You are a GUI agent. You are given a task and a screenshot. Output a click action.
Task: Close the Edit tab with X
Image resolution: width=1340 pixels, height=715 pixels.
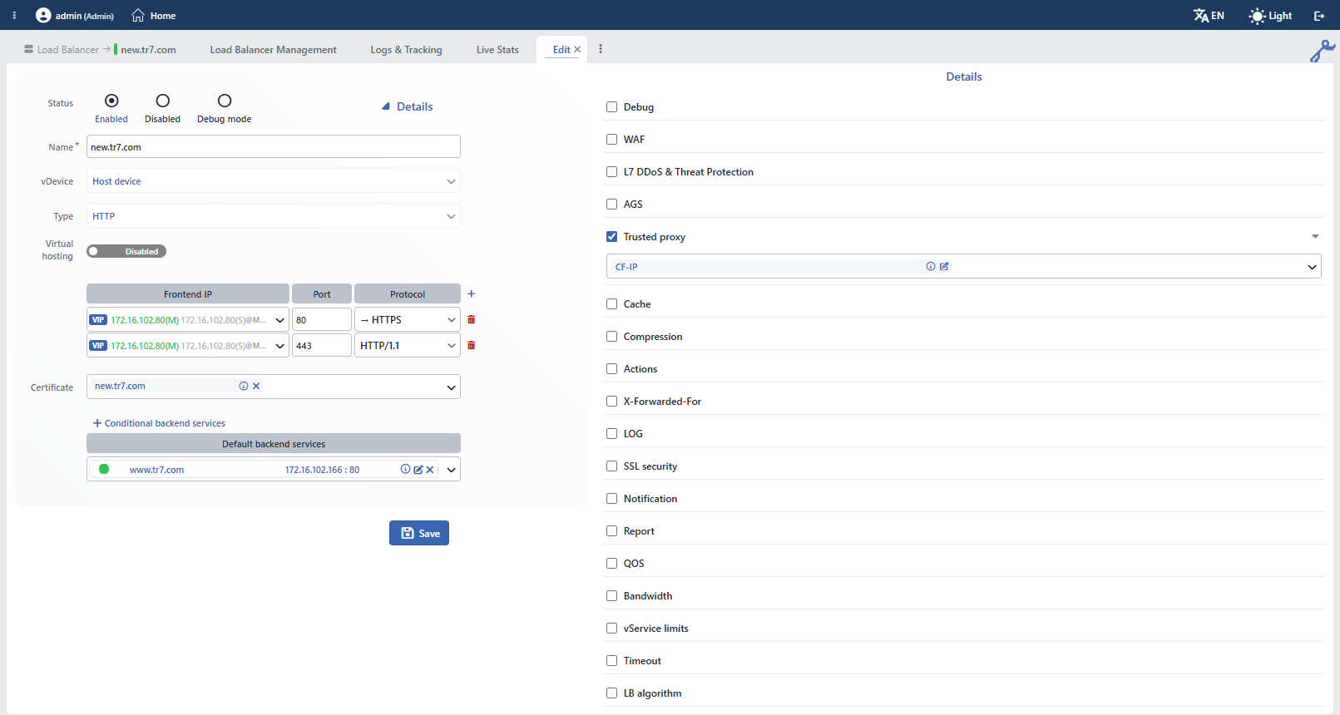coord(577,50)
